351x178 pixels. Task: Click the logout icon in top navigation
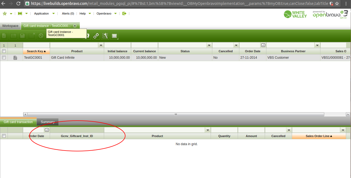point(124,13)
